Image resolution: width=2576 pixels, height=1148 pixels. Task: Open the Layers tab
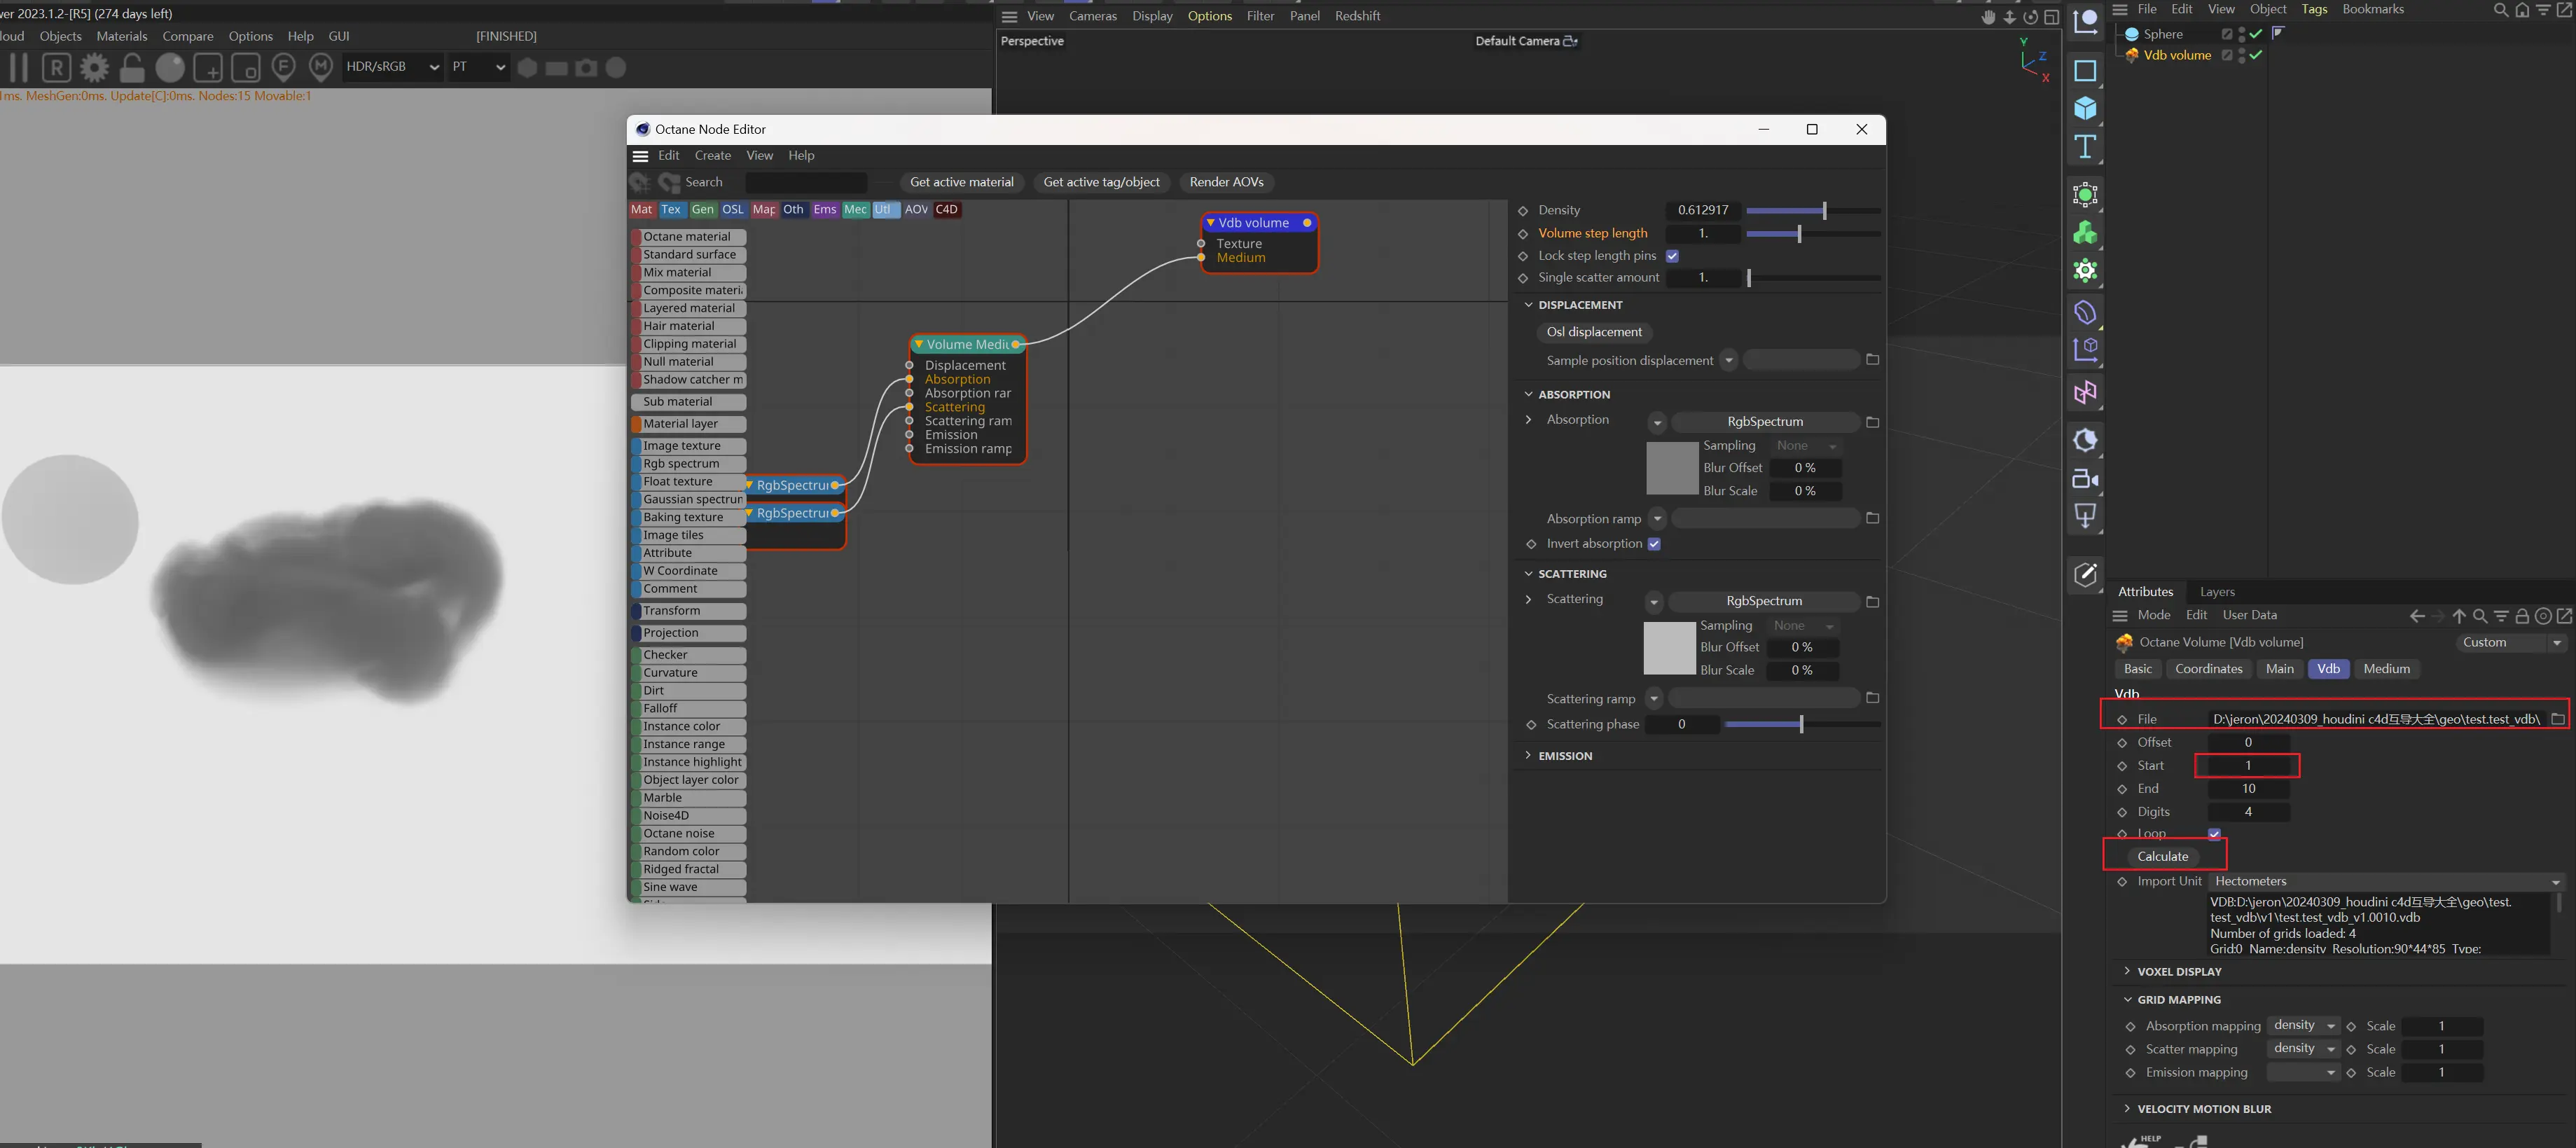pyautogui.click(x=2217, y=592)
